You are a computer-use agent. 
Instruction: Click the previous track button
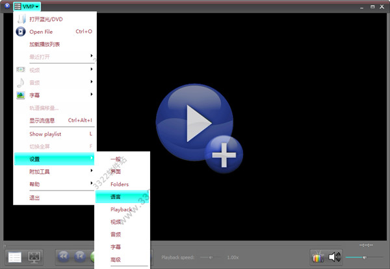tap(80, 256)
